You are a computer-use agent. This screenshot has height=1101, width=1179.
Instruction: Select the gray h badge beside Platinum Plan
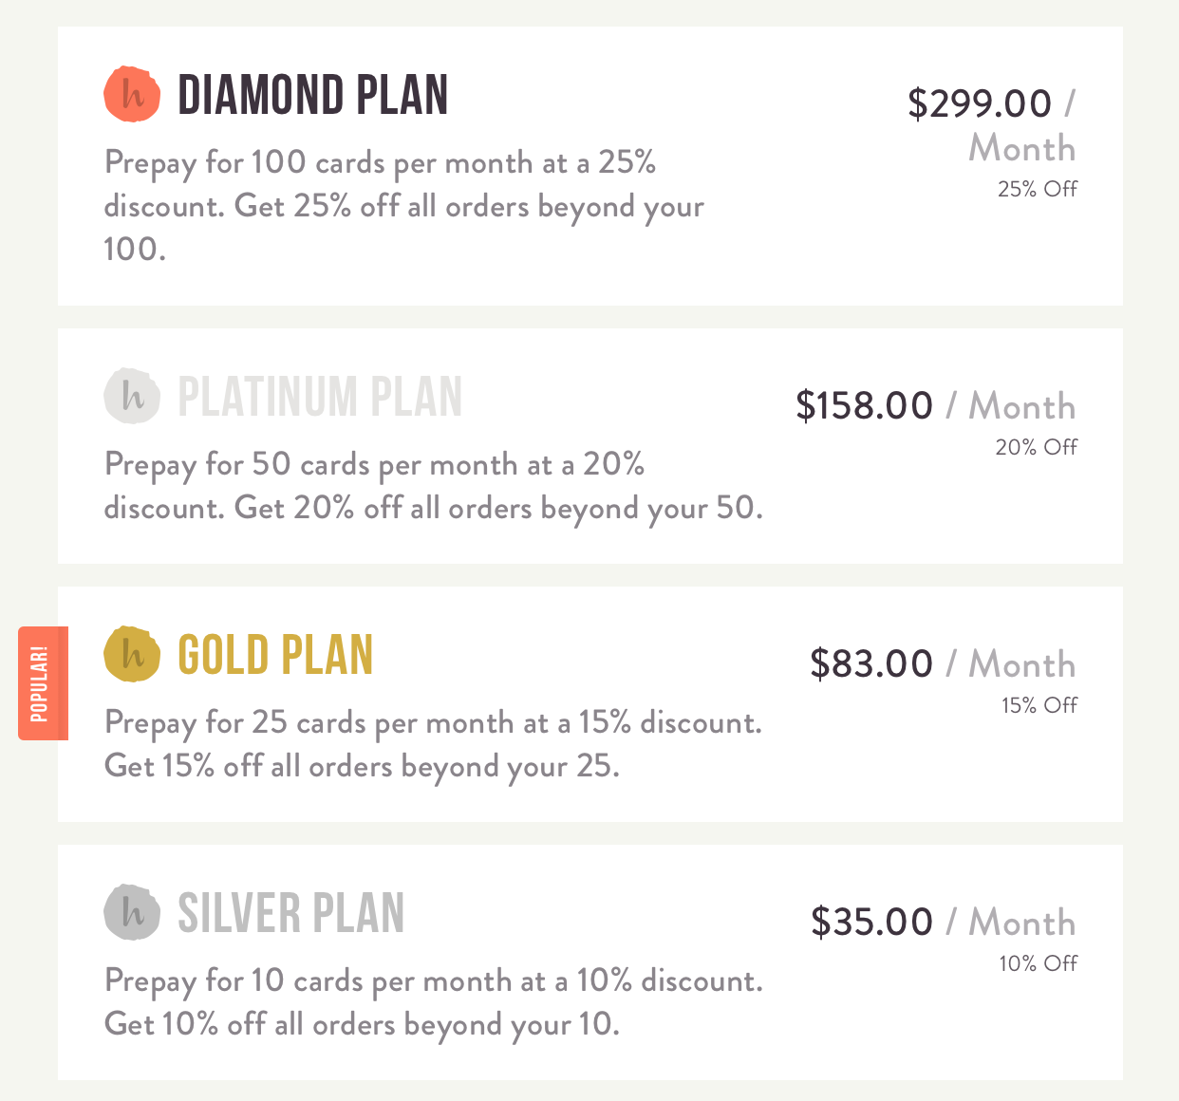click(x=132, y=396)
